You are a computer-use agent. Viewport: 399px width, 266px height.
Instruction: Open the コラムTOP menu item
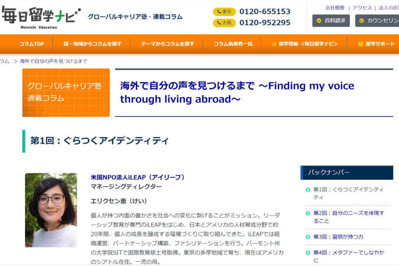[x=32, y=44]
